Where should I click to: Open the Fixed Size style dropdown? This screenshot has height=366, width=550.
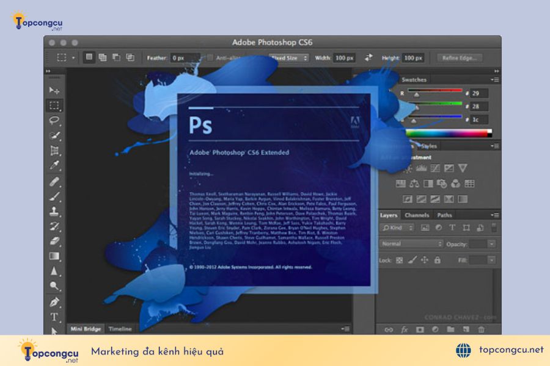click(289, 58)
